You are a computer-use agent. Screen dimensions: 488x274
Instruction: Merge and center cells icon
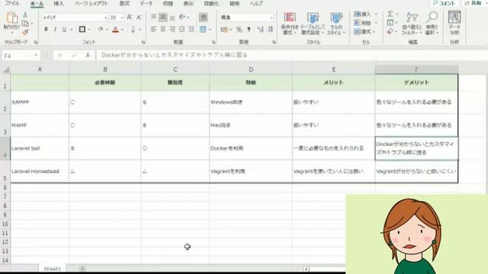(x=203, y=30)
